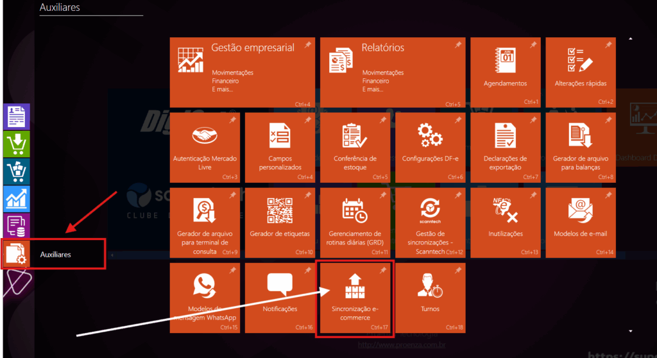
Task: Toggle pin on Alterações rápidas tile
Action: (608, 45)
